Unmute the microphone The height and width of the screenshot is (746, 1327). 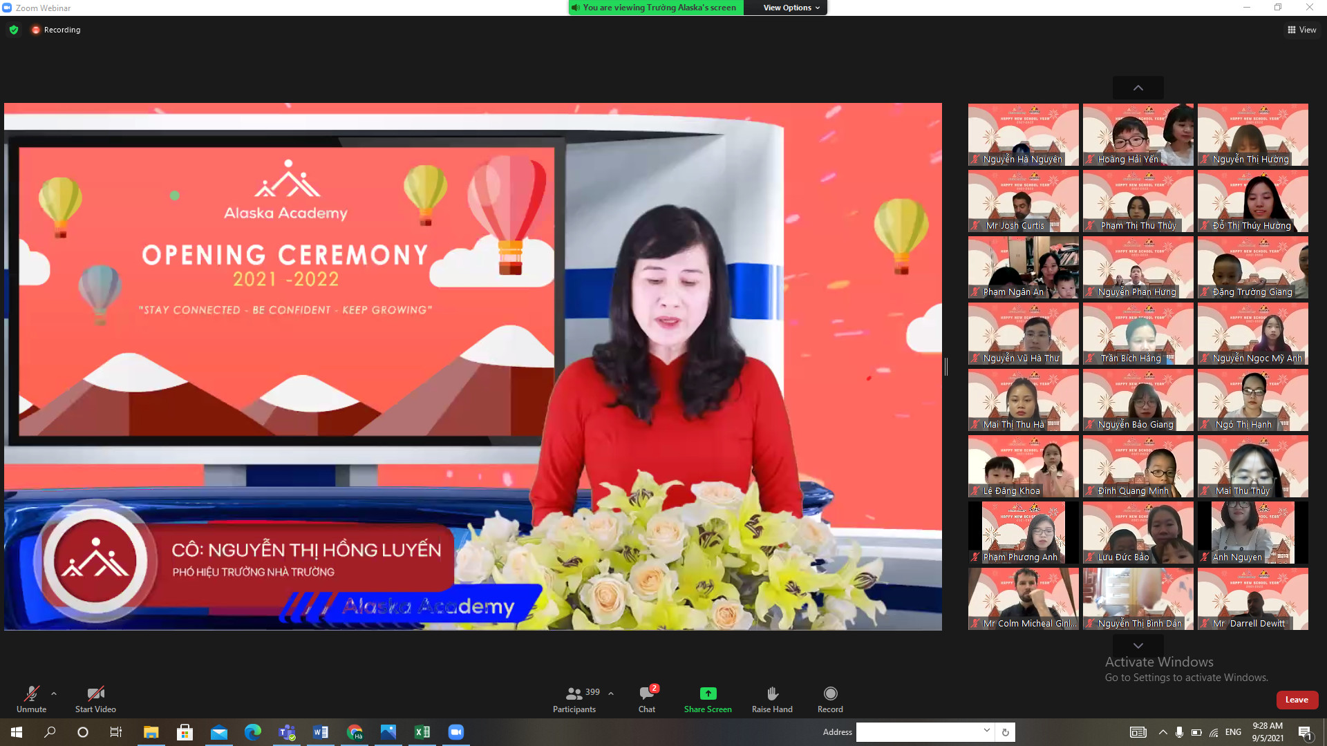[x=31, y=699]
